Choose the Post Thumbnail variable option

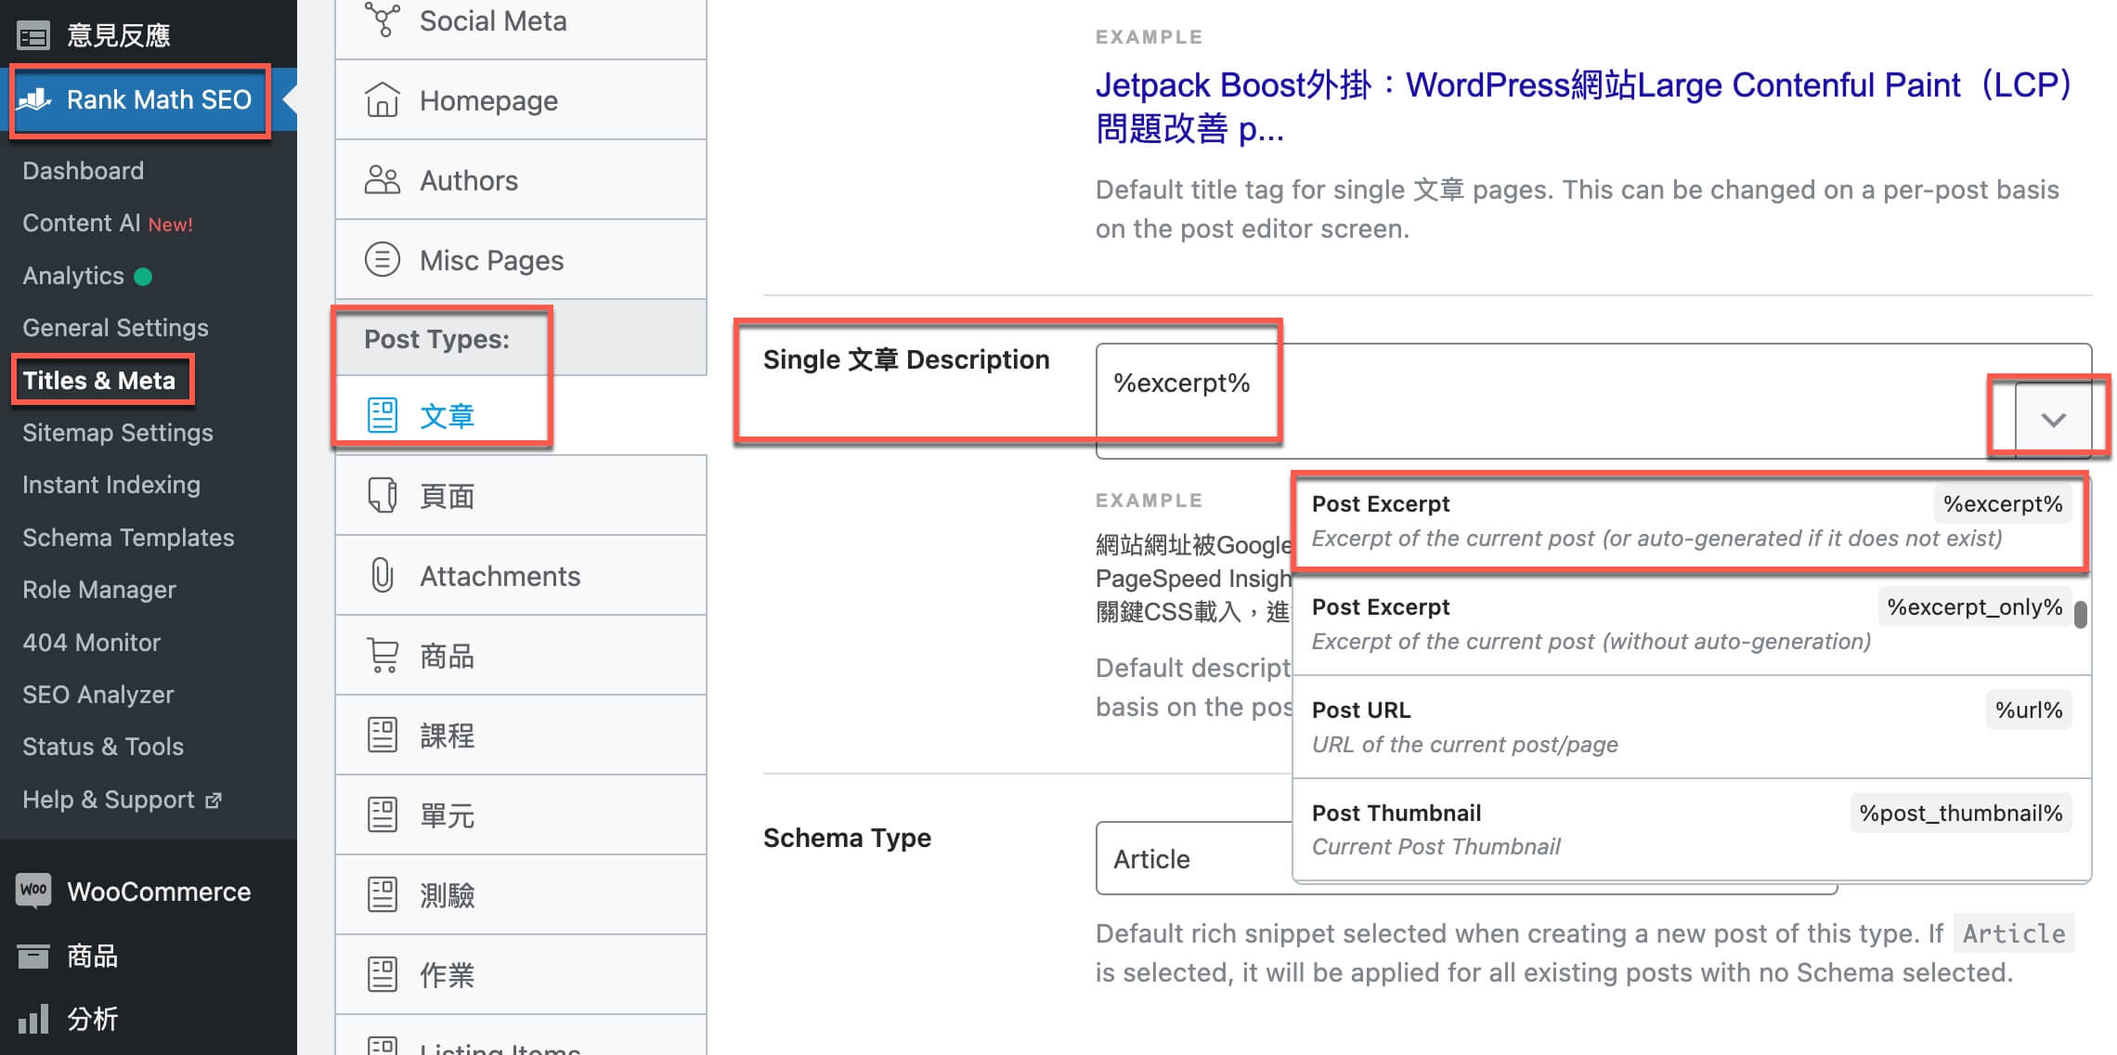click(1691, 829)
